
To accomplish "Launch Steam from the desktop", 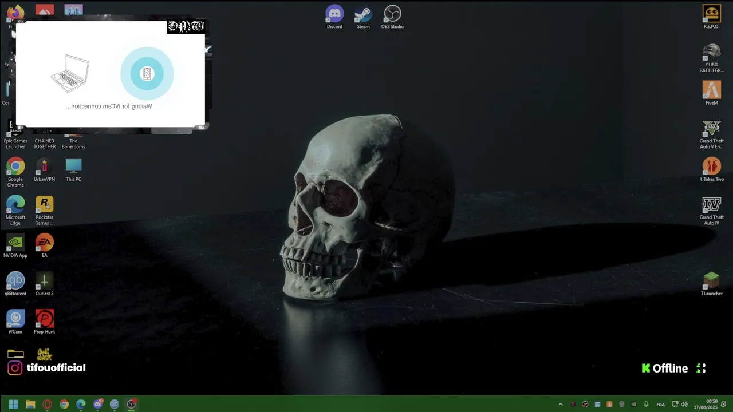I will click(363, 17).
